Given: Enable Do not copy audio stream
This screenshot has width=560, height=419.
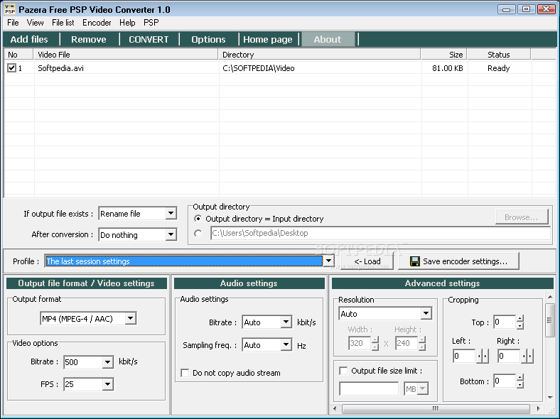Looking at the screenshot, I should (x=185, y=373).
